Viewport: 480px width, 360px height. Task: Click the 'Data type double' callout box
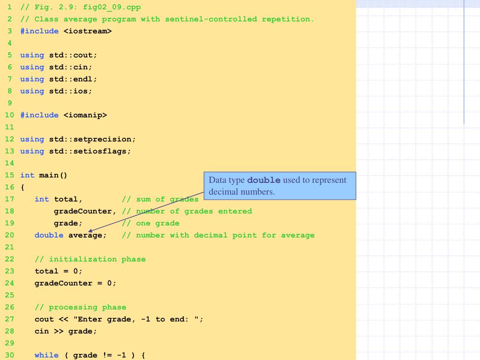280,186
